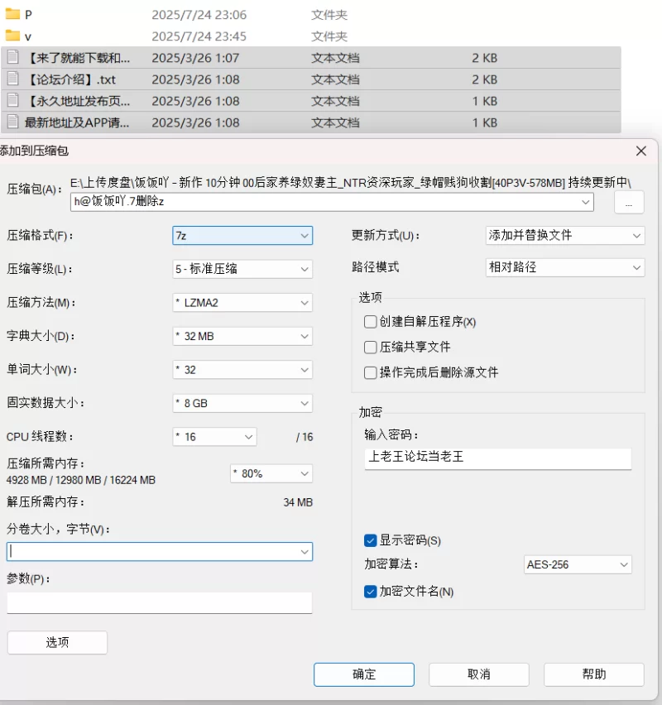Uncheck 加密文件名(N) checkbox

(x=370, y=592)
